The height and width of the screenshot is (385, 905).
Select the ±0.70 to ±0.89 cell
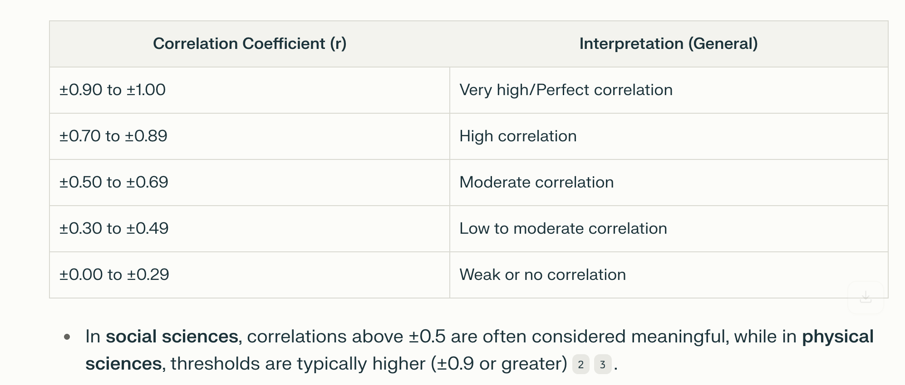pos(250,136)
